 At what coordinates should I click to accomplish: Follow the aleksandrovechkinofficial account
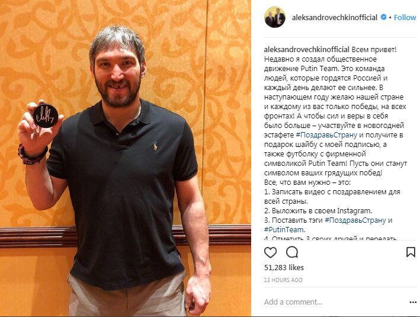tap(405, 17)
